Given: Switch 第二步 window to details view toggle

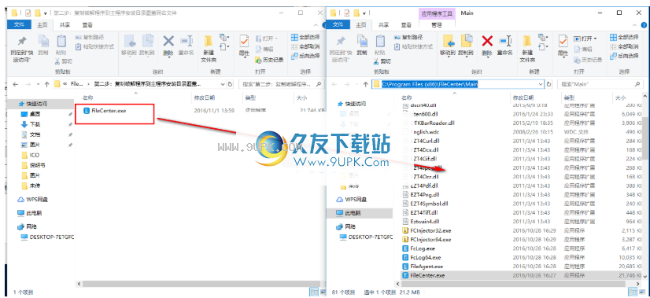Looking at the screenshot, I should coord(314,292).
